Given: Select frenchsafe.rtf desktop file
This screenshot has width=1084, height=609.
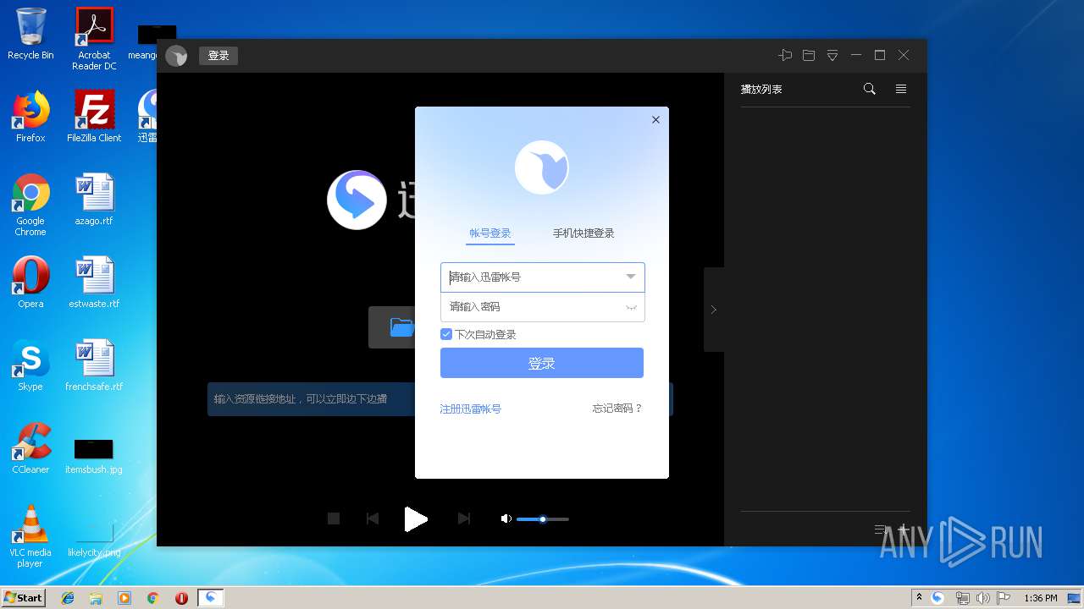Looking at the screenshot, I should 94,365.
